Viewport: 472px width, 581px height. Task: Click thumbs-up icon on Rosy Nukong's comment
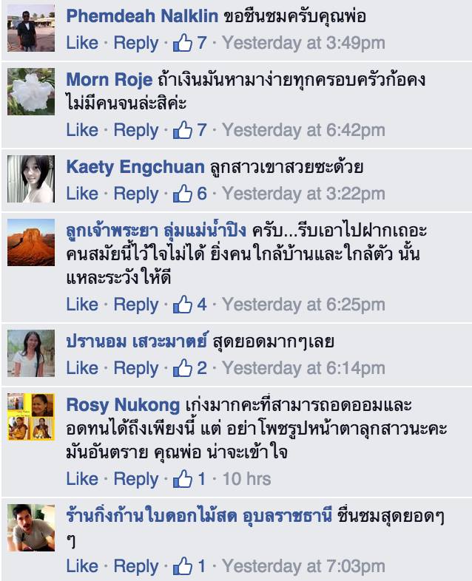(183, 479)
